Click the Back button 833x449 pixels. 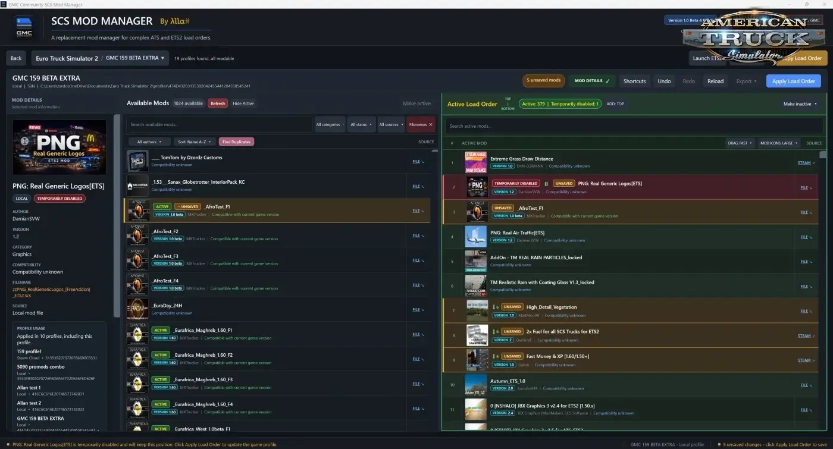(x=16, y=58)
